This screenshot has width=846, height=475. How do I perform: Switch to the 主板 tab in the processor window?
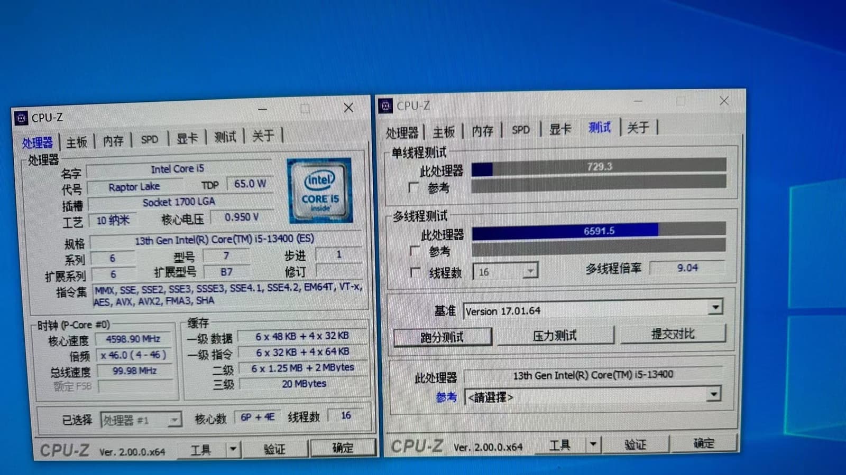[77, 141]
